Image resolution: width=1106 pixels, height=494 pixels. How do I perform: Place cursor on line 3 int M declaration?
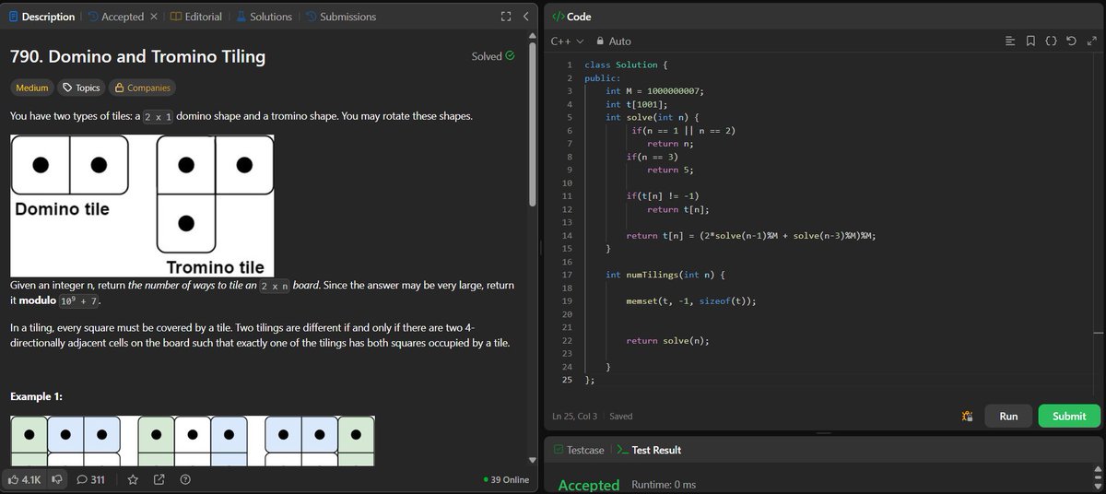tap(654, 90)
